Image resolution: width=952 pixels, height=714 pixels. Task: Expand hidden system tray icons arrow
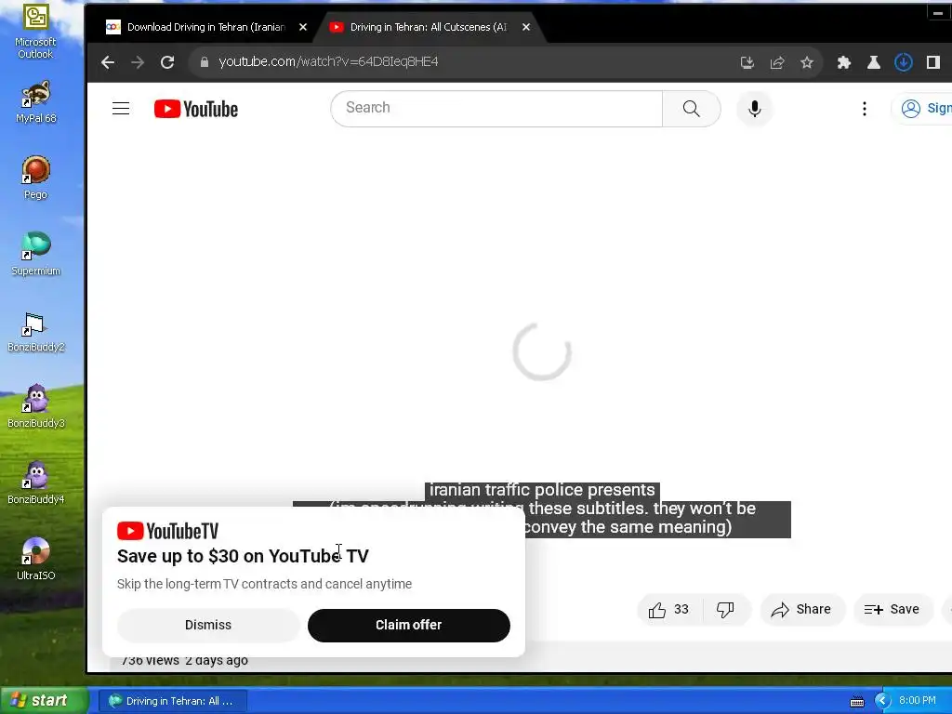[x=882, y=701]
